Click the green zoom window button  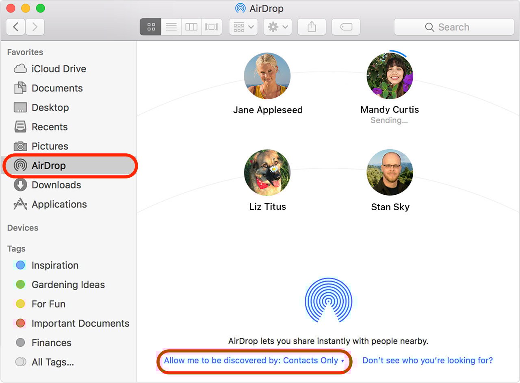[x=40, y=8]
